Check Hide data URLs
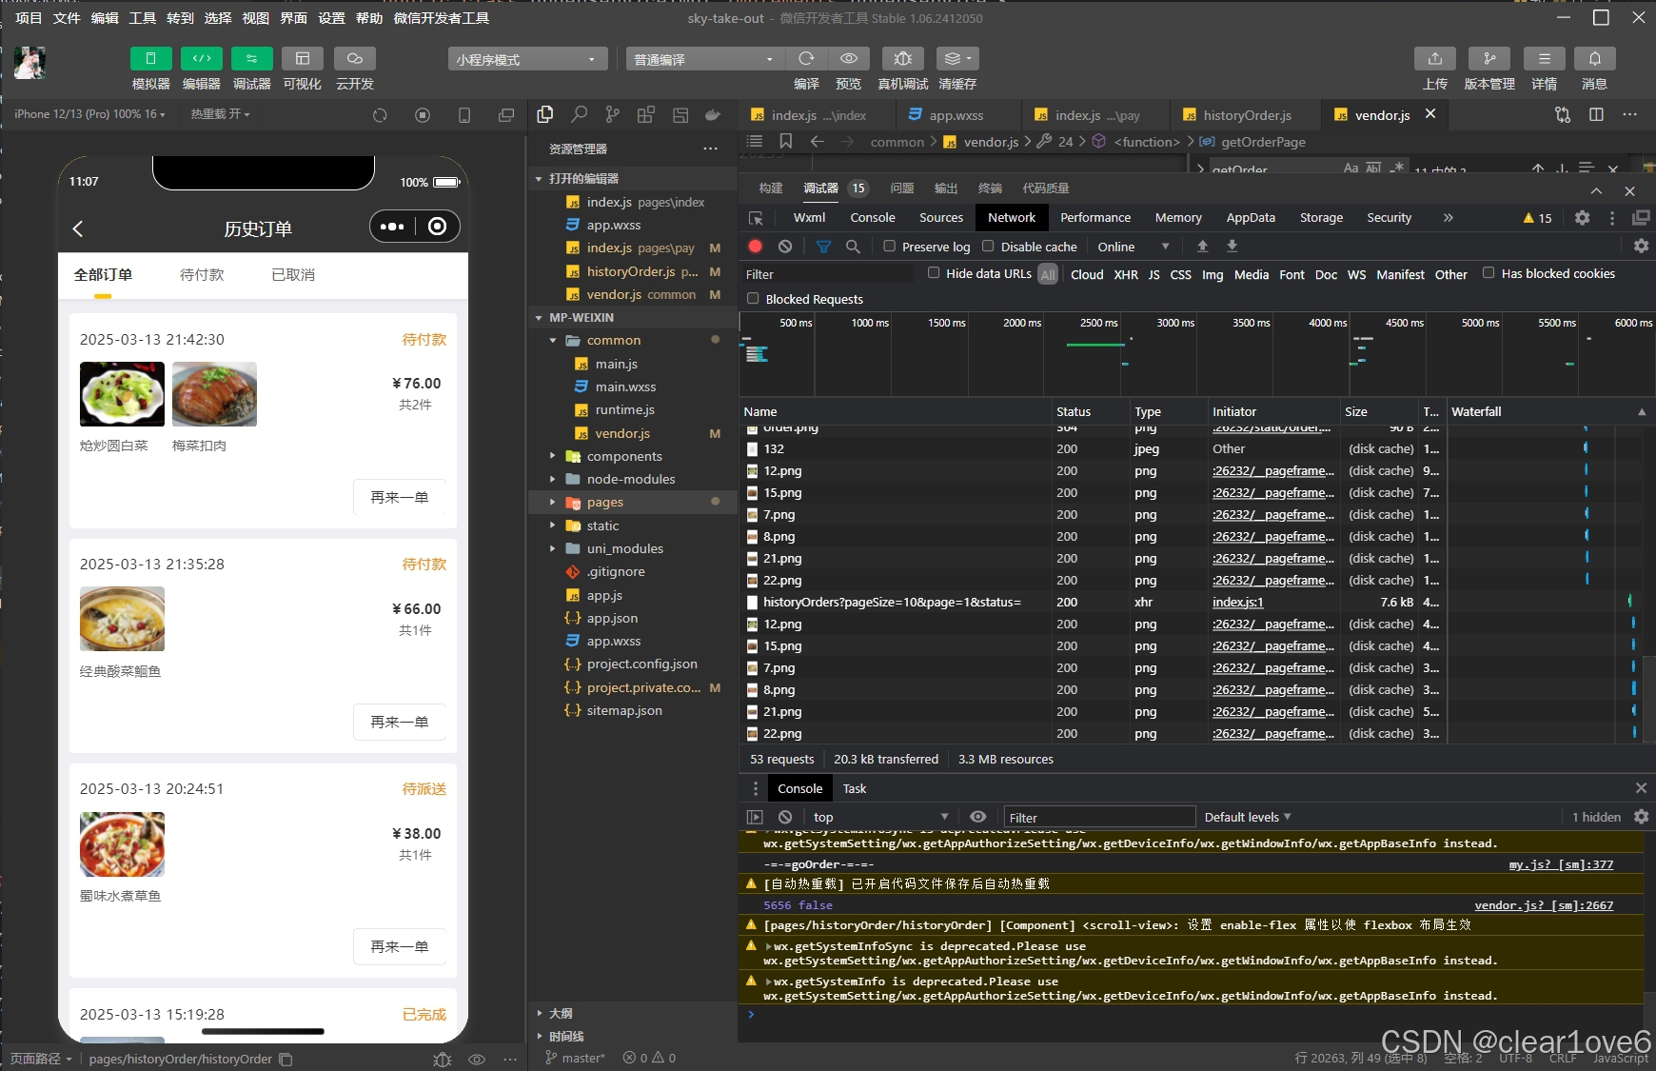 [x=934, y=272]
